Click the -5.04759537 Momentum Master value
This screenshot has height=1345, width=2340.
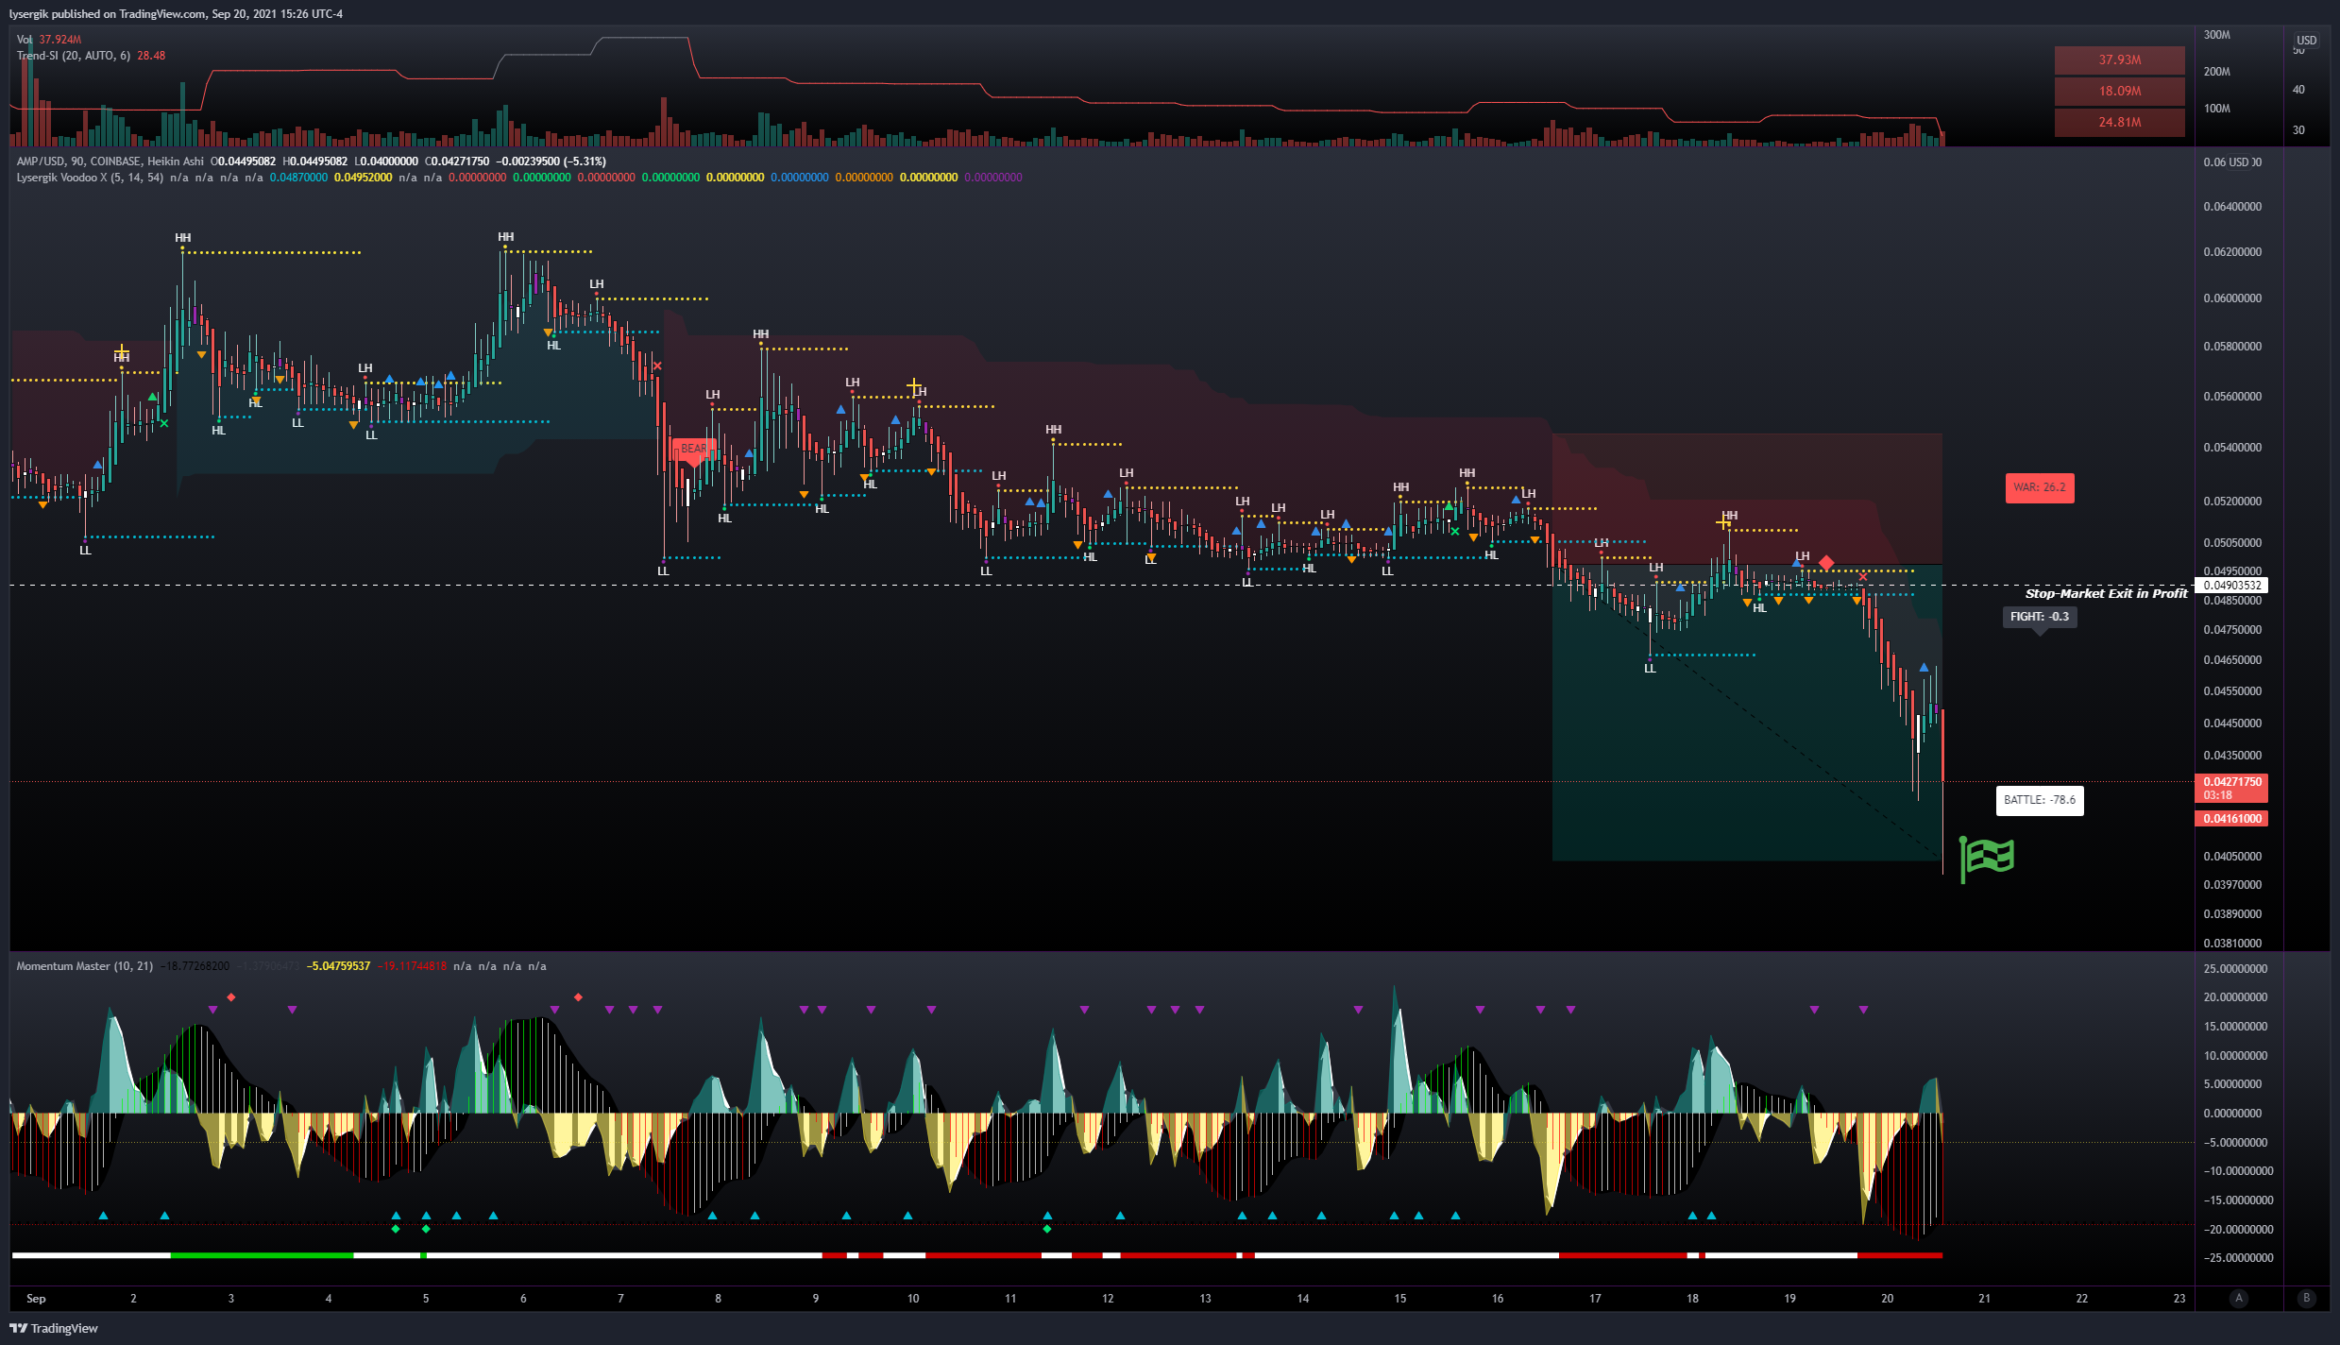(x=338, y=966)
